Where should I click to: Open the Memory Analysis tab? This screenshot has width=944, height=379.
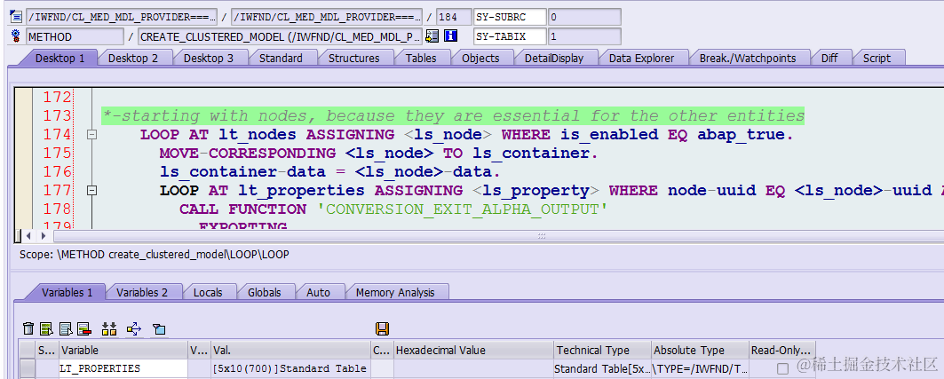click(x=395, y=292)
